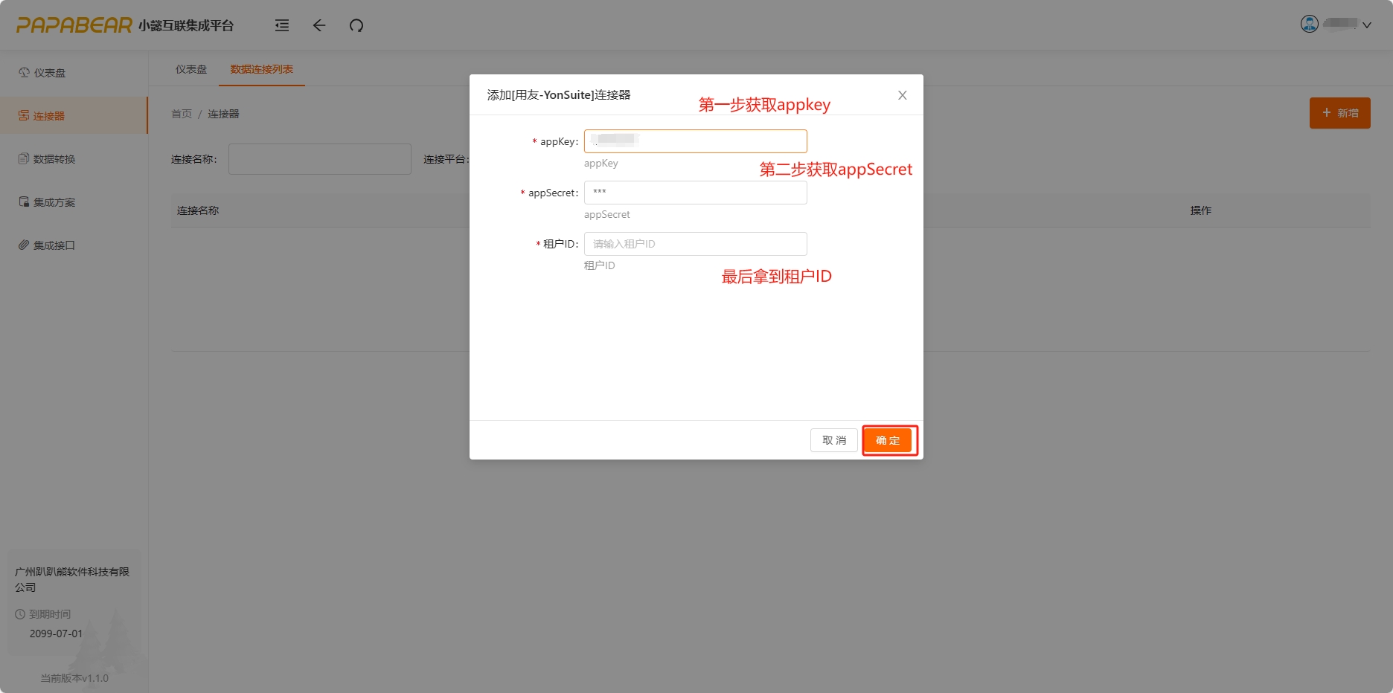Screen dimensions: 1393x693
Task: Close the YonSuite connector dialog
Action: tap(902, 95)
